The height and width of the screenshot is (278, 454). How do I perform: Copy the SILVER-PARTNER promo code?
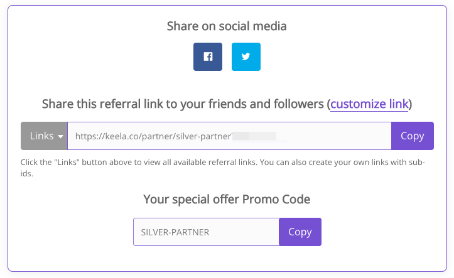(x=300, y=232)
